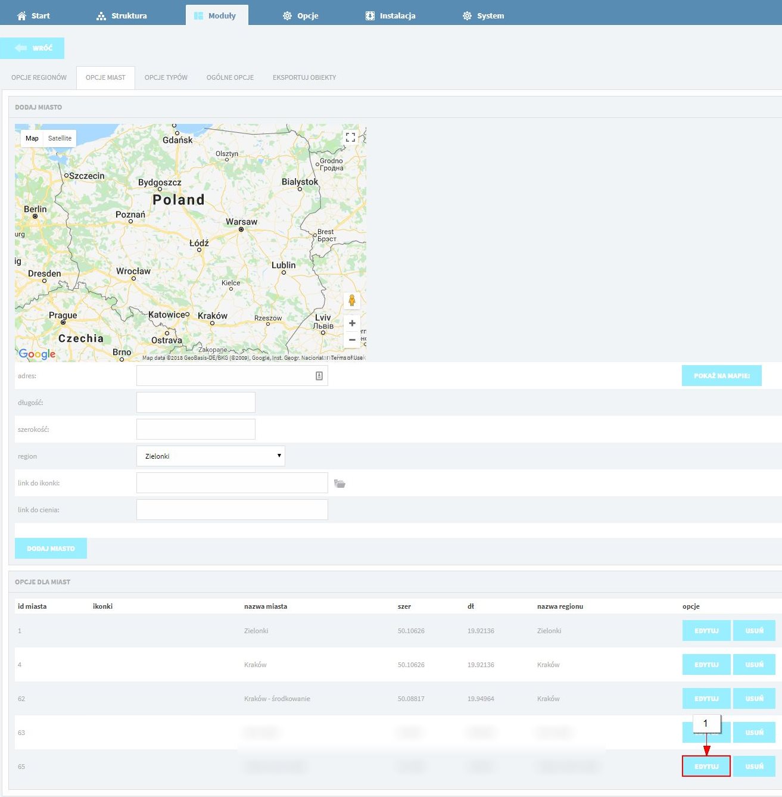Image resolution: width=782 pixels, height=797 pixels.
Task: Click USUŃ for Kraków id 4 row
Action: pos(754,665)
